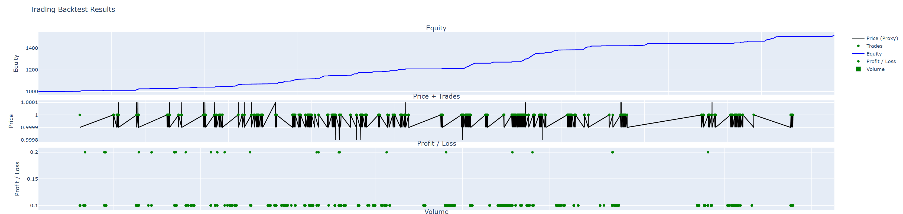Click the rotated Price y-axis label
The width and height of the screenshot is (903, 214).
coord(11,121)
